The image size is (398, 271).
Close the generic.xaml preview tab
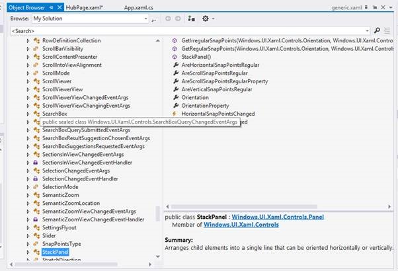tap(383, 7)
